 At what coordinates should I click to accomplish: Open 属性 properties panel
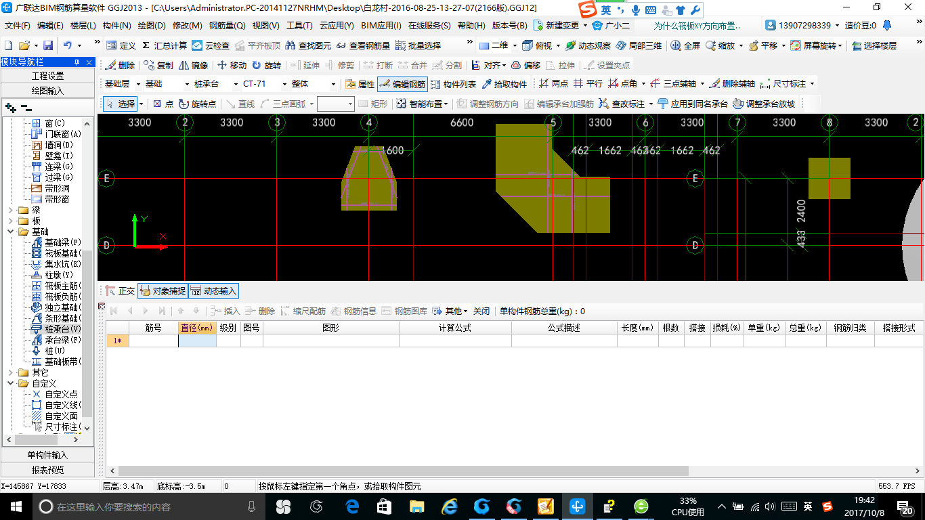click(x=360, y=84)
